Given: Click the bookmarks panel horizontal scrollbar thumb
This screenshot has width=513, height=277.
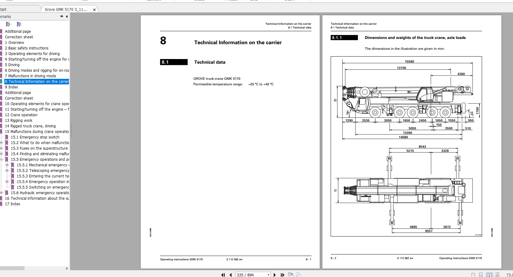Looking at the screenshot, I should (x=12, y=268).
